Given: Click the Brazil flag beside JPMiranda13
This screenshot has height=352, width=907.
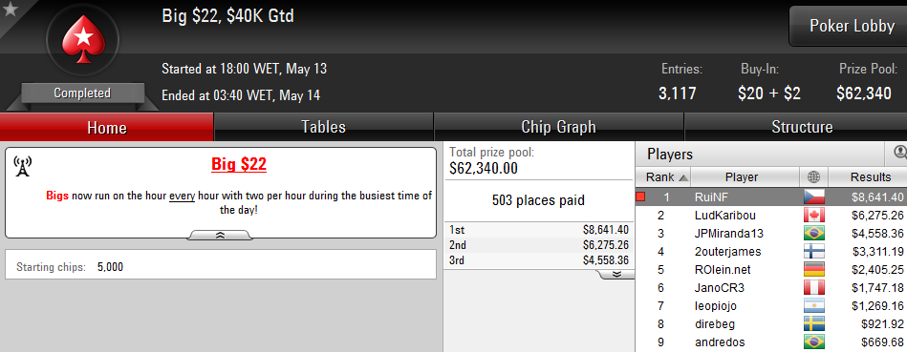Looking at the screenshot, I should pos(814,233).
